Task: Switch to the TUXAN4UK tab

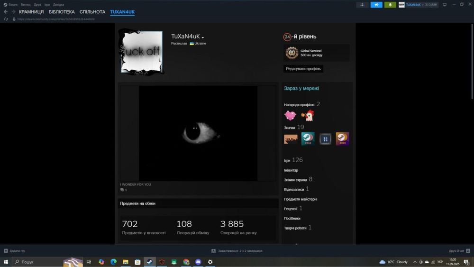Action: [122, 12]
